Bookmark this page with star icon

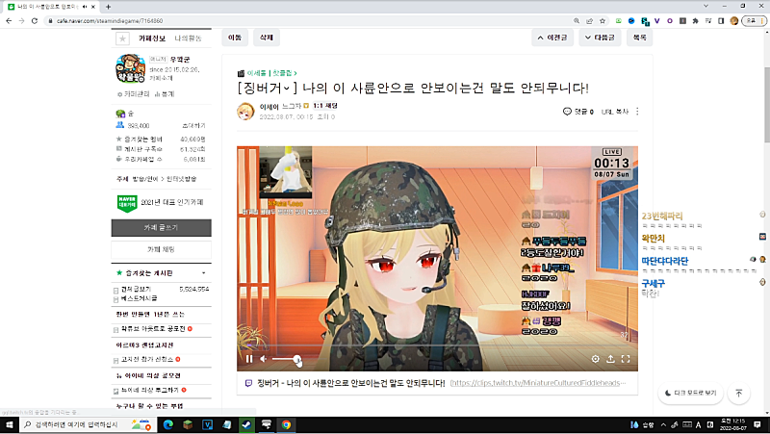(x=603, y=20)
